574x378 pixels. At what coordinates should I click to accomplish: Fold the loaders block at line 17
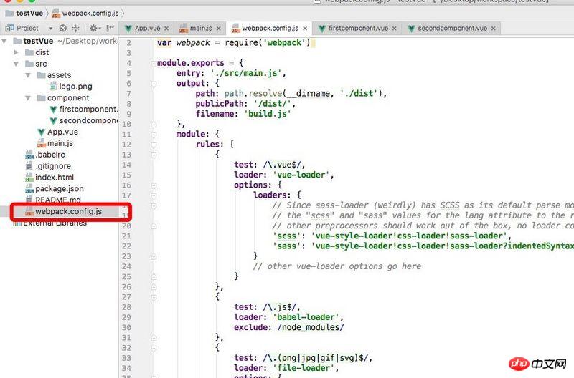click(154, 195)
